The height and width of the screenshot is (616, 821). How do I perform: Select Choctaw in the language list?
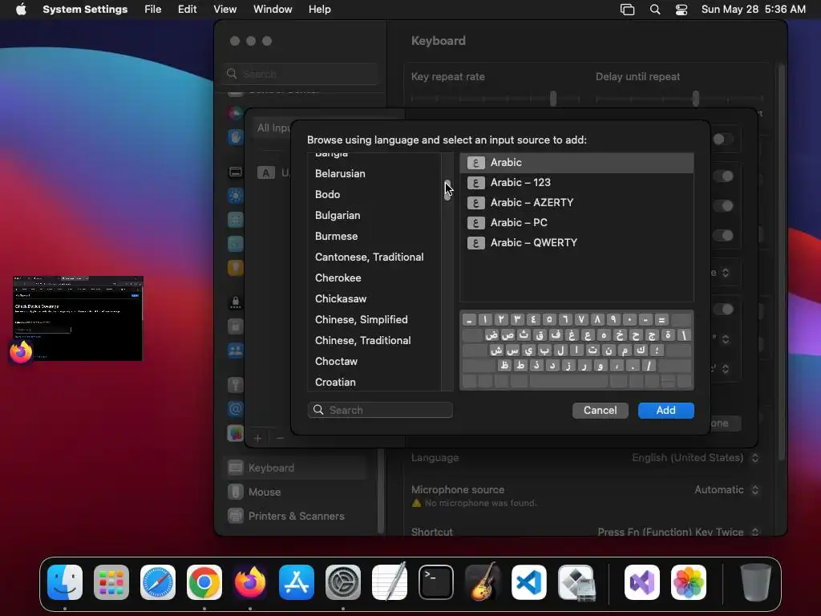pyautogui.click(x=374, y=362)
